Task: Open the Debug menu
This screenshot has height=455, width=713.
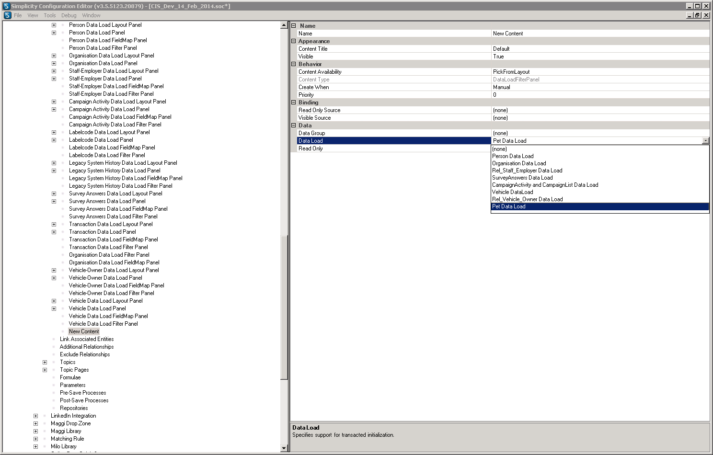Action: tap(69, 15)
